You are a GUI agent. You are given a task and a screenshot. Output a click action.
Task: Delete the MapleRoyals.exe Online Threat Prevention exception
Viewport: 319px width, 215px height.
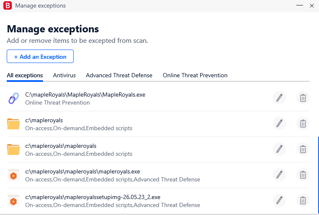click(x=303, y=98)
